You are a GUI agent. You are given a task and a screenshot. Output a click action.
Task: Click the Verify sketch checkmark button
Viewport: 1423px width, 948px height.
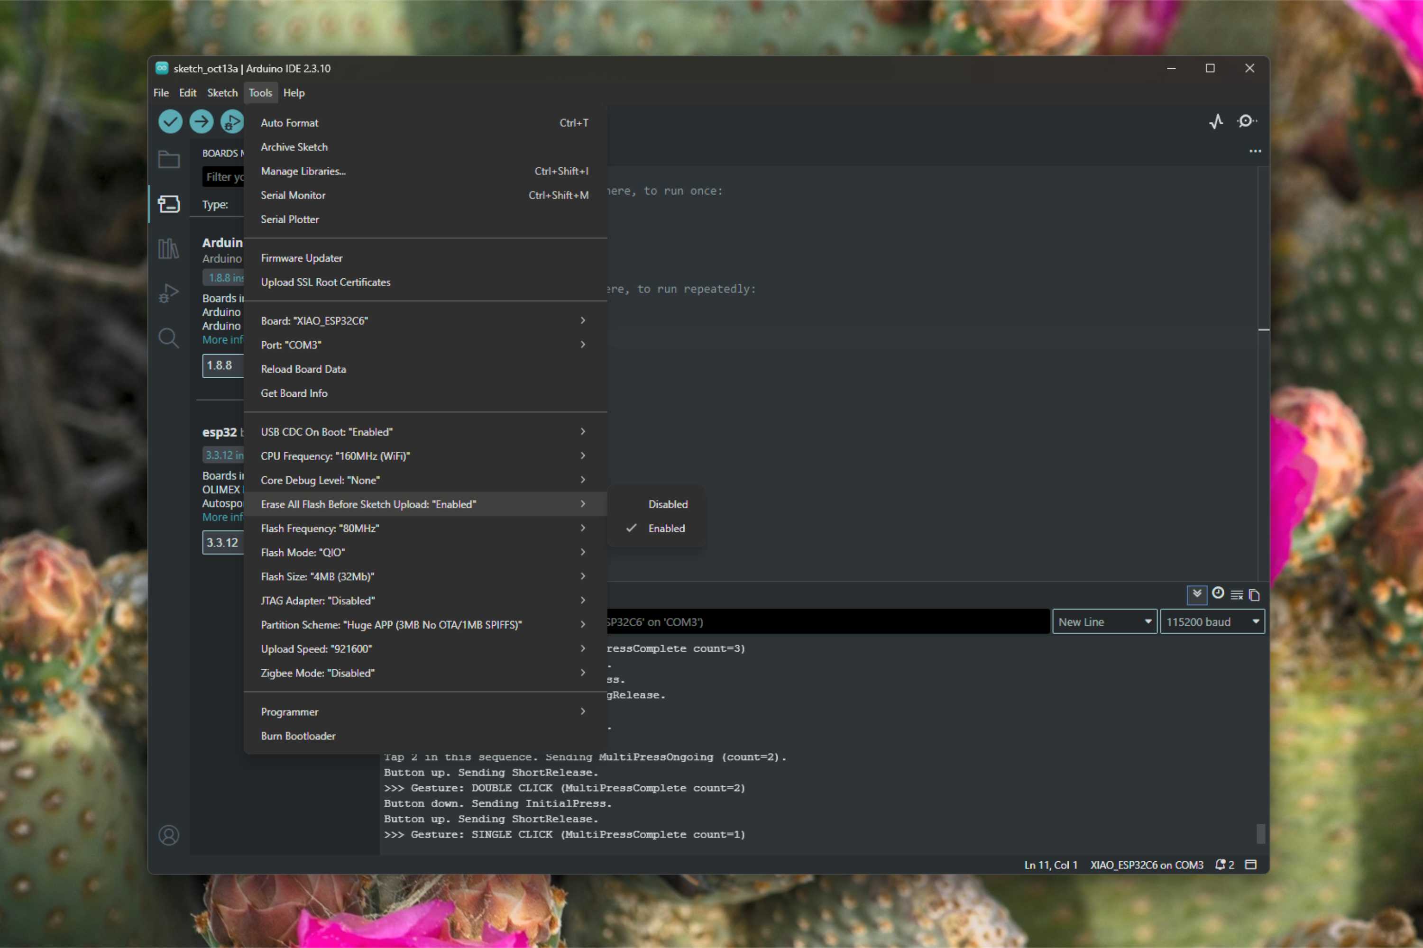click(170, 121)
